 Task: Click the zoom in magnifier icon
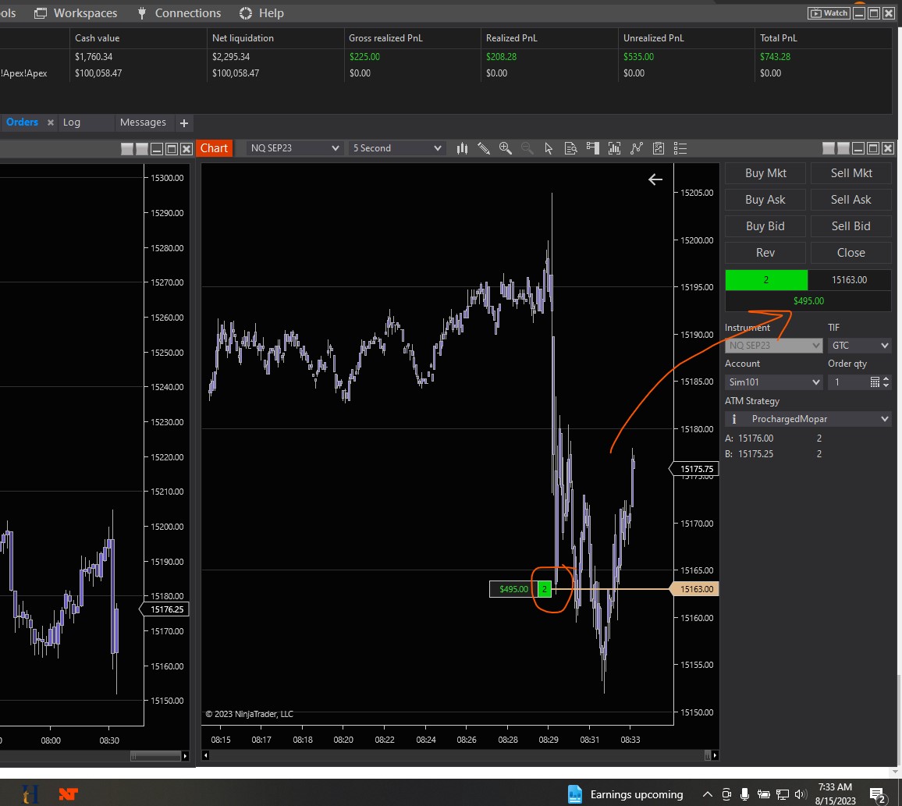point(506,148)
